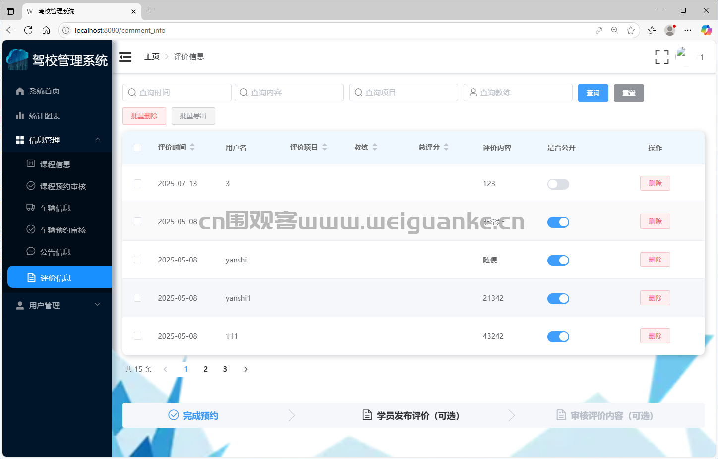Check the row for user yanshi
The width and height of the screenshot is (718, 459).
[x=138, y=260]
